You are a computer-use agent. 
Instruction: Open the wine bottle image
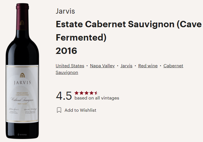click(22, 71)
